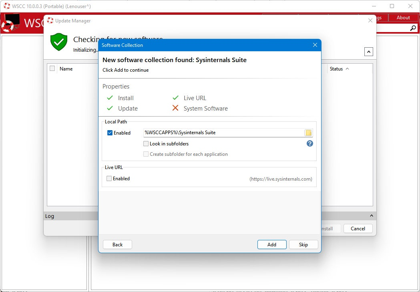Click the Update property check mark
Image resolution: width=420 pixels, height=292 pixels.
coord(110,108)
